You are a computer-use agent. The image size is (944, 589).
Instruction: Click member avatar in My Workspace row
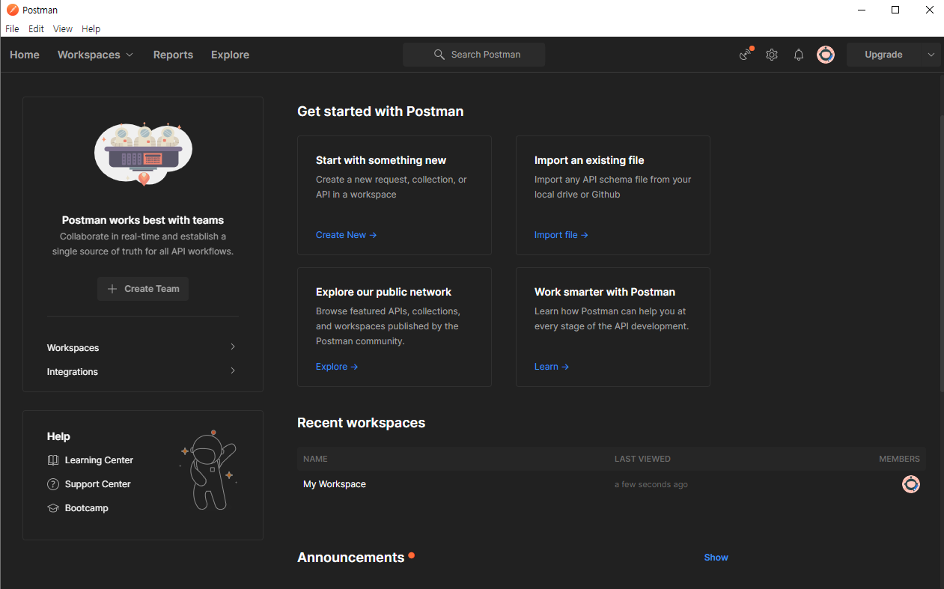[x=911, y=484]
